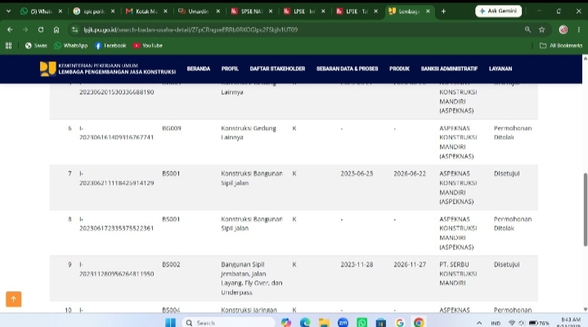
Task: Select the 2023-06-23 date cell
Action: (357, 173)
